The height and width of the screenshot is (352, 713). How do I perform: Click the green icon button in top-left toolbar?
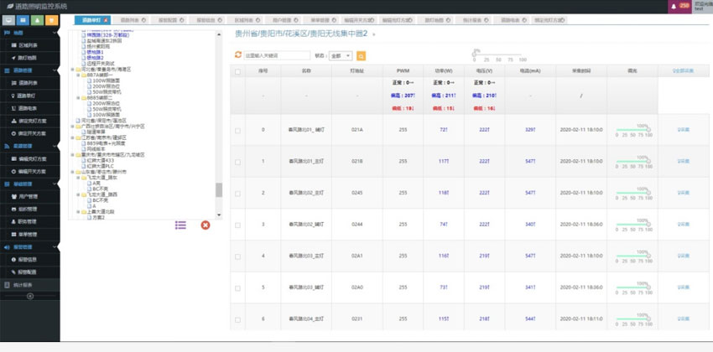(38, 19)
